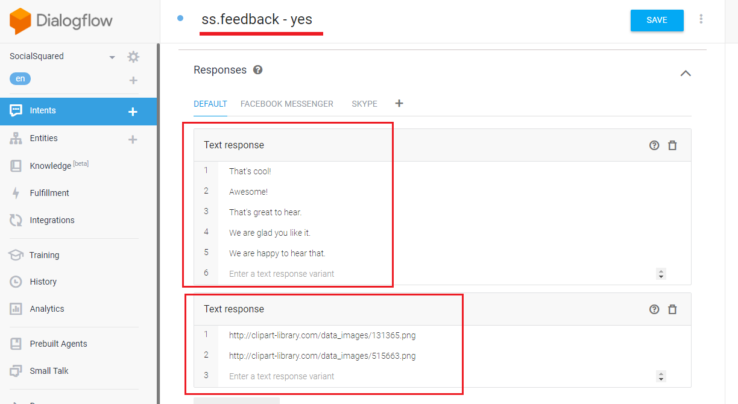The width and height of the screenshot is (738, 404).
Task: Click the SAVE button
Action: [x=657, y=21]
